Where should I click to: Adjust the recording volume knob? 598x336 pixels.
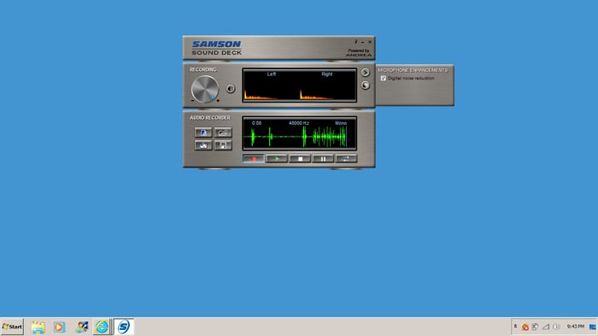[x=205, y=89]
